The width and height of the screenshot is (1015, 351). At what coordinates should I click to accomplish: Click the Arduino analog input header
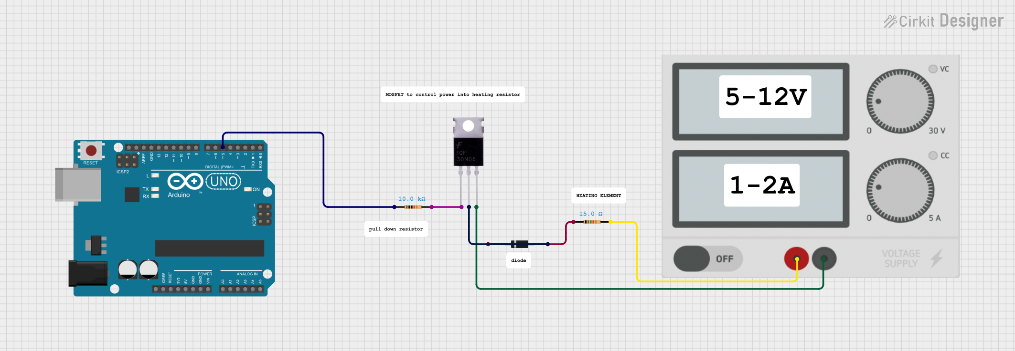[241, 289]
